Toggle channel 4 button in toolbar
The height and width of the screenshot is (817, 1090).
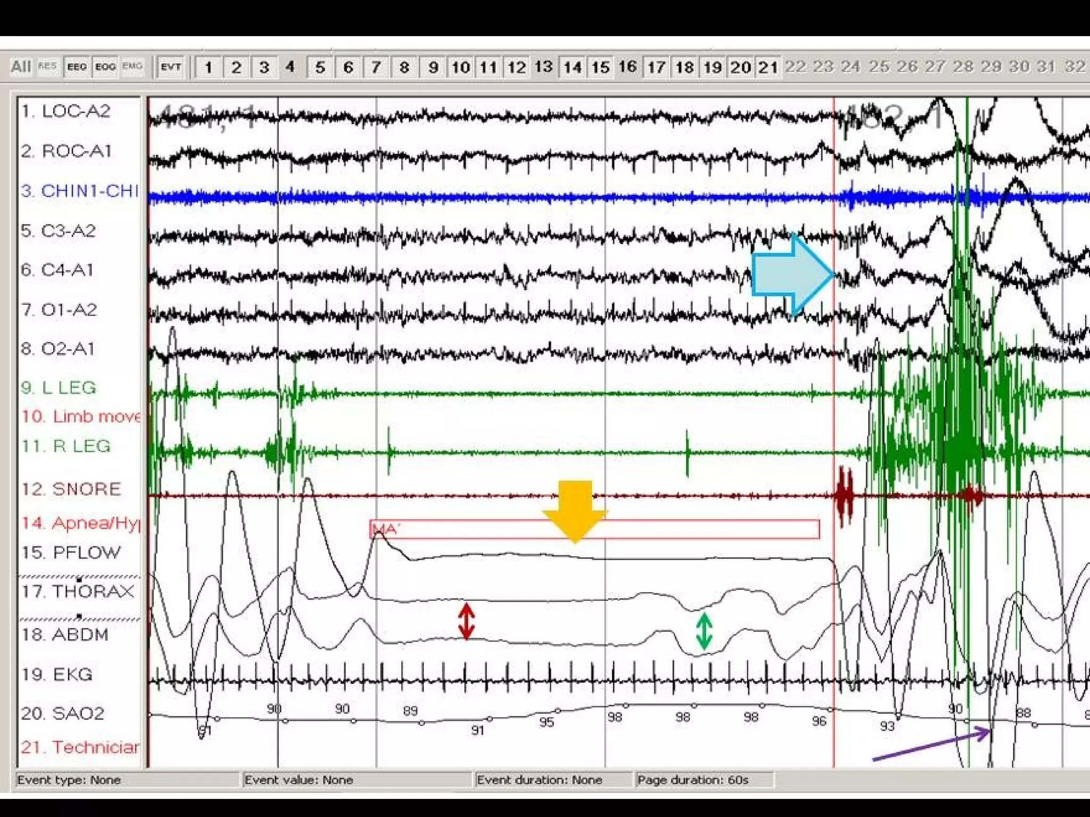290,68
